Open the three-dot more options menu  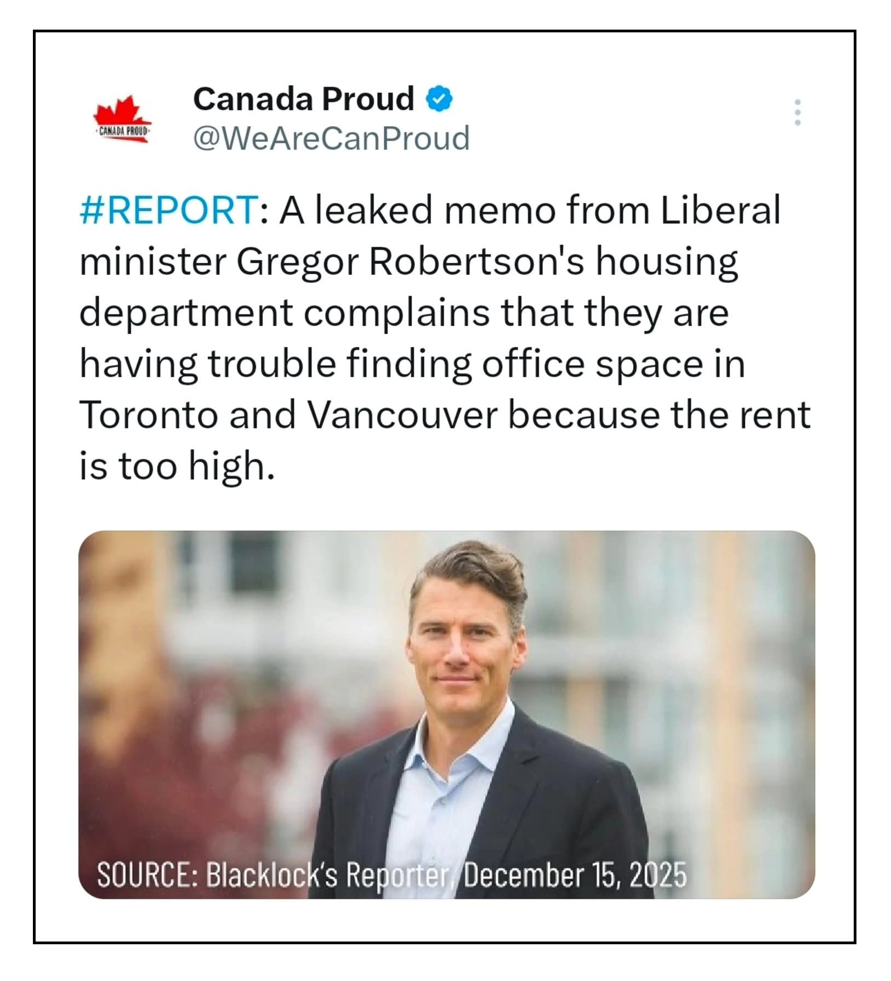(x=797, y=112)
